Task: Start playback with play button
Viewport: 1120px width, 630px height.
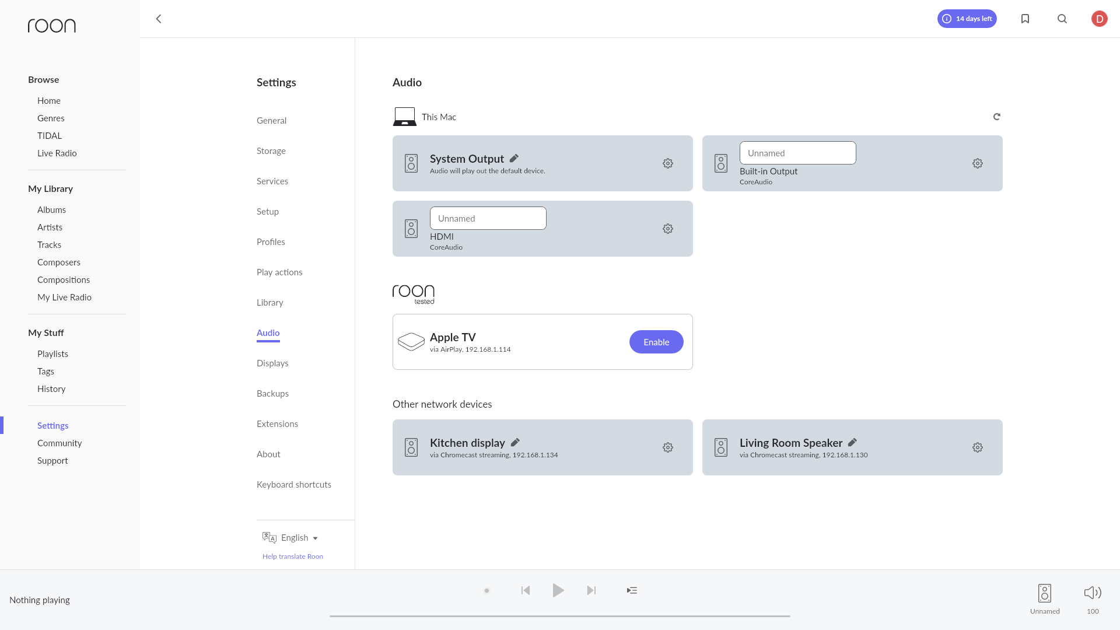Action: tap(558, 590)
